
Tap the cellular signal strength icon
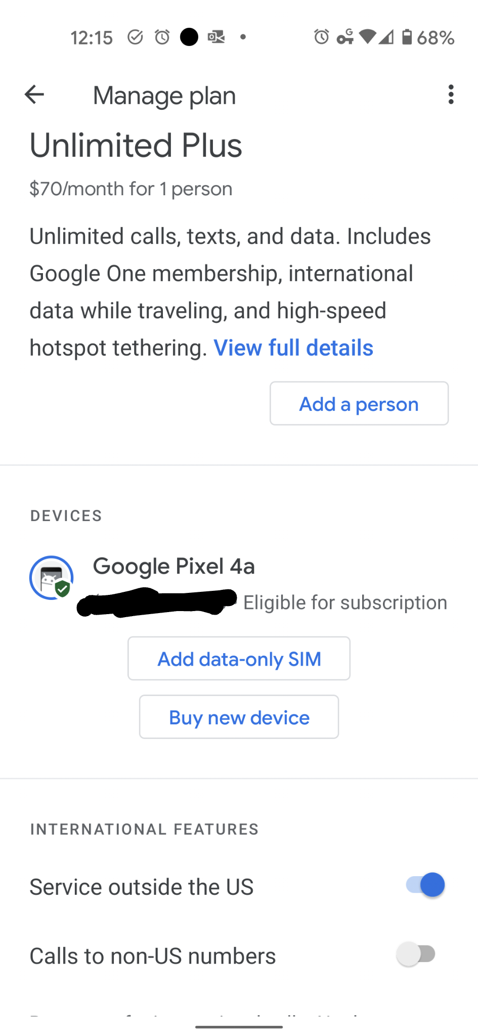(x=386, y=37)
